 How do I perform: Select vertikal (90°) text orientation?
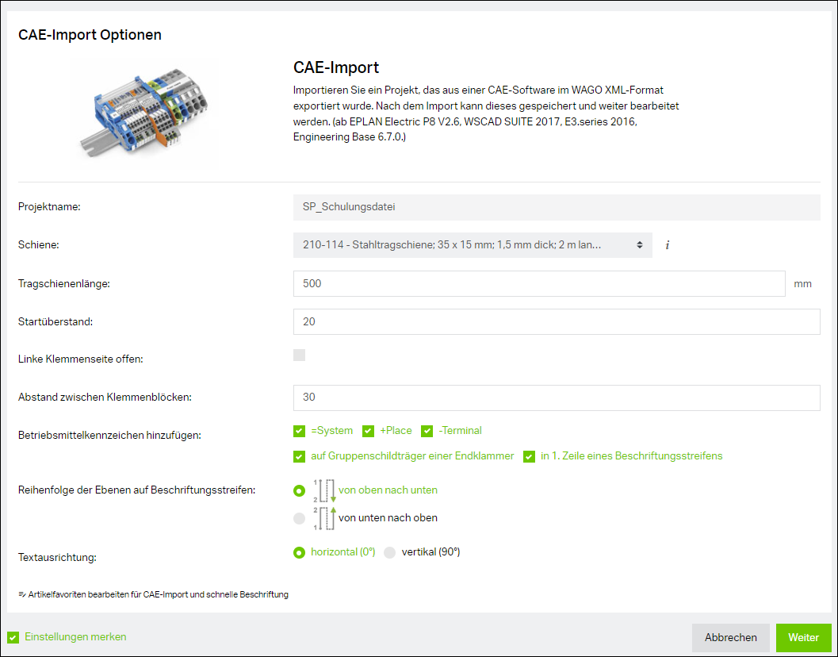(388, 551)
